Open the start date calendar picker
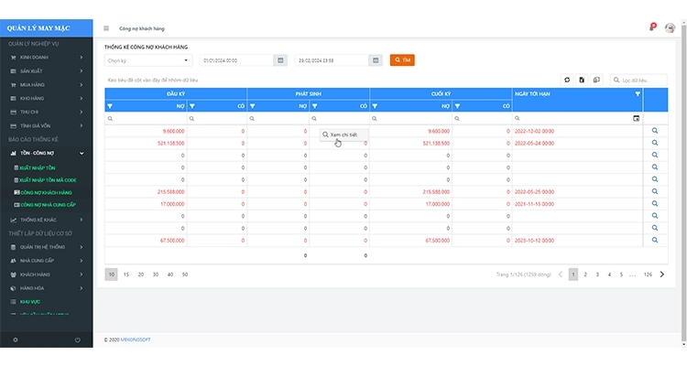The height and width of the screenshot is (366, 687). (280, 60)
